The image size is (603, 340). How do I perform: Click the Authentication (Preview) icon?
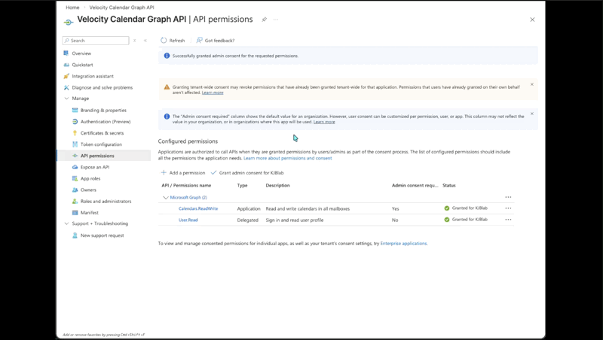click(75, 122)
